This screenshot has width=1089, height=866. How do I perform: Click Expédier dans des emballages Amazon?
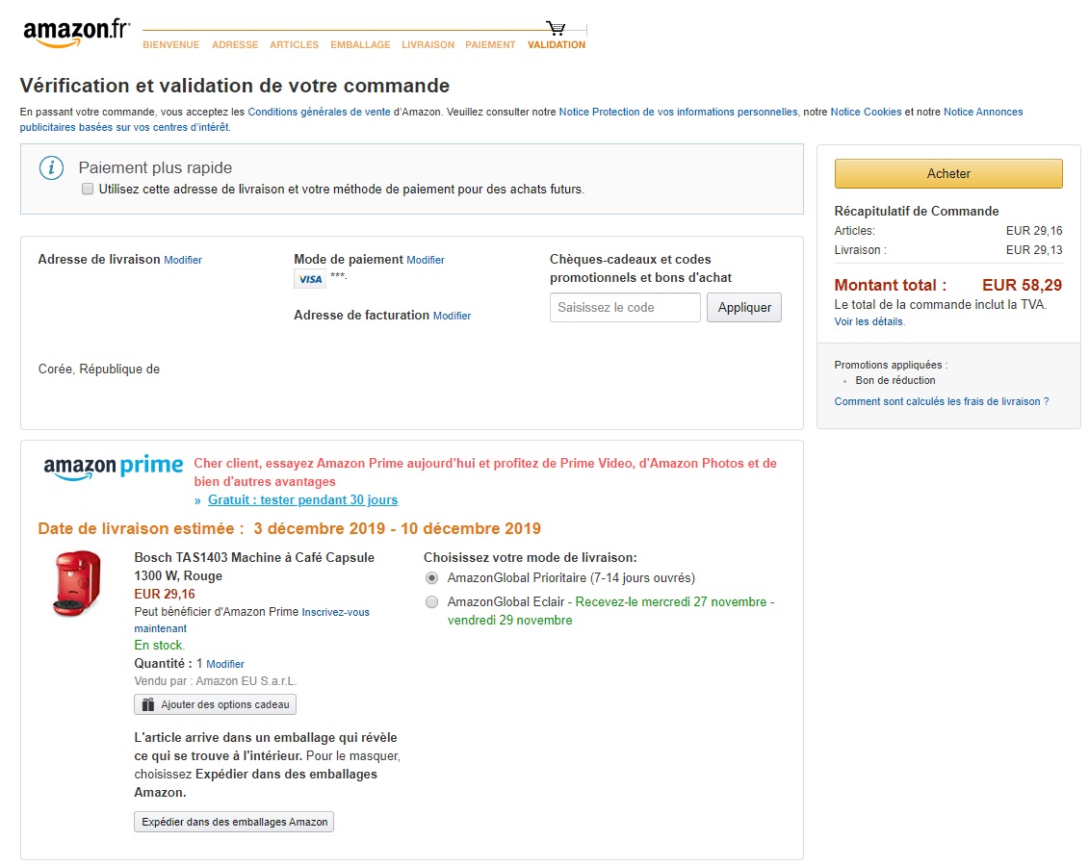pyautogui.click(x=234, y=822)
